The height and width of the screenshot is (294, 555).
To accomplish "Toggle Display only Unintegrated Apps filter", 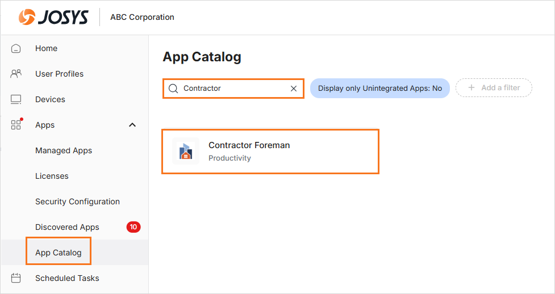I will [380, 88].
